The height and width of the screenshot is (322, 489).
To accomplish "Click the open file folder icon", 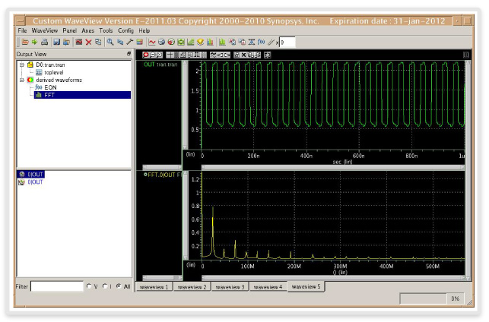I will tap(24, 42).
